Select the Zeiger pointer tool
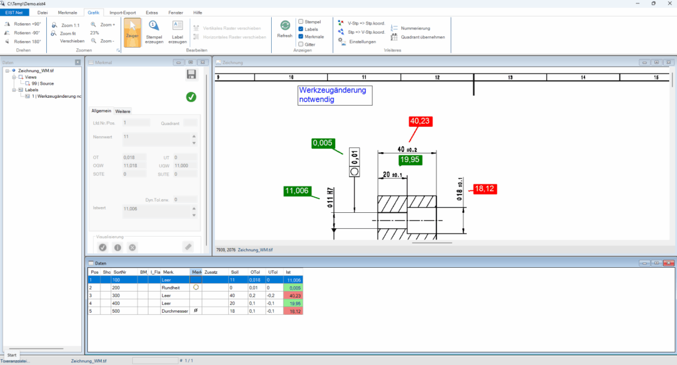Screen dimensions: 677x365 (x=132, y=32)
